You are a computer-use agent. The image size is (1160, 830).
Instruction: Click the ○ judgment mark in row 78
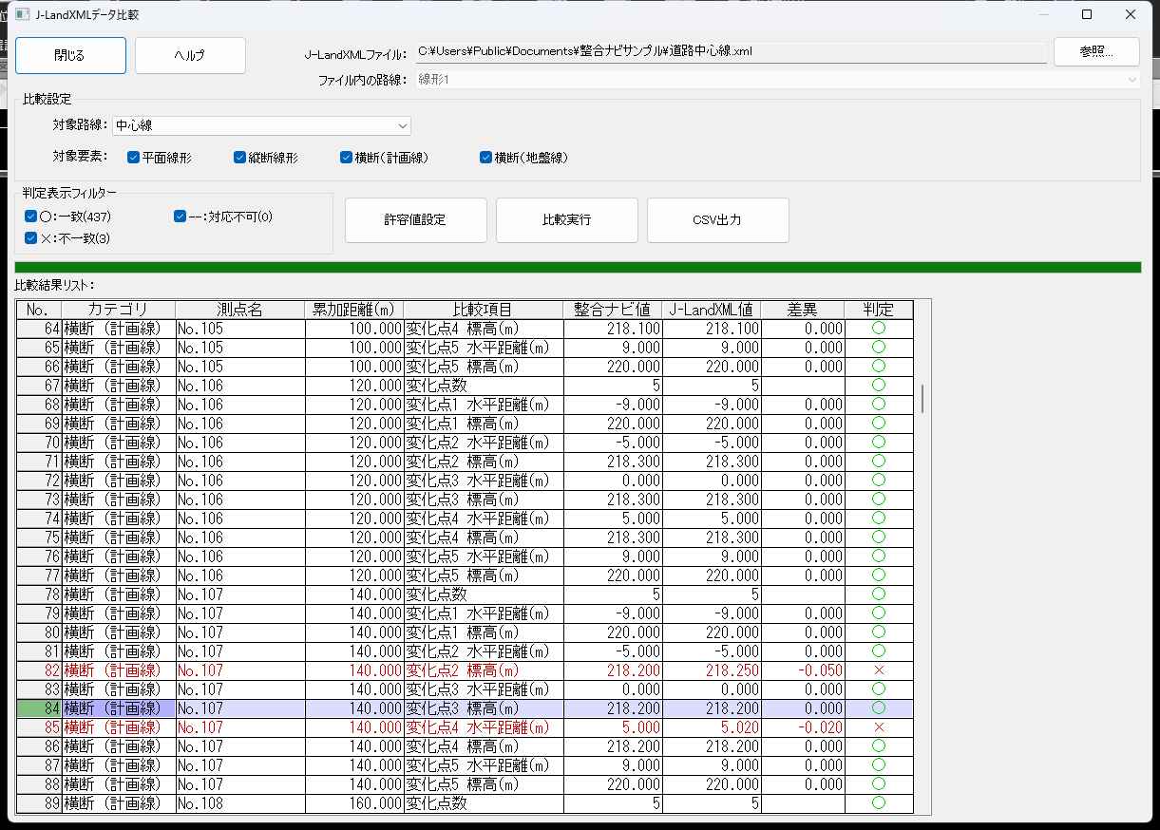(879, 594)
